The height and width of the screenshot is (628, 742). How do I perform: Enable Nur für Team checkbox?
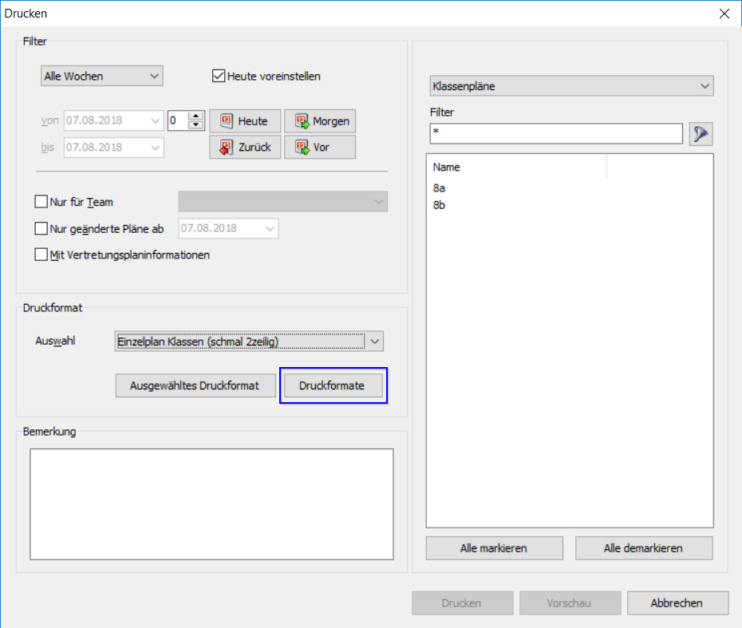(41, 202)
